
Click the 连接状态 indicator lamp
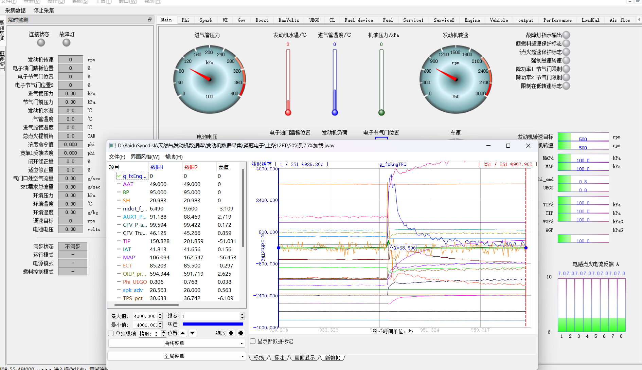click(41, 42)
